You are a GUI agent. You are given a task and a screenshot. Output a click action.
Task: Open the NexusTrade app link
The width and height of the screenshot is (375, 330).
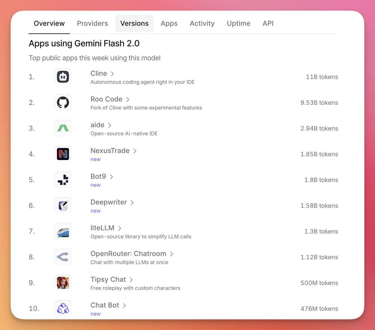110,151
